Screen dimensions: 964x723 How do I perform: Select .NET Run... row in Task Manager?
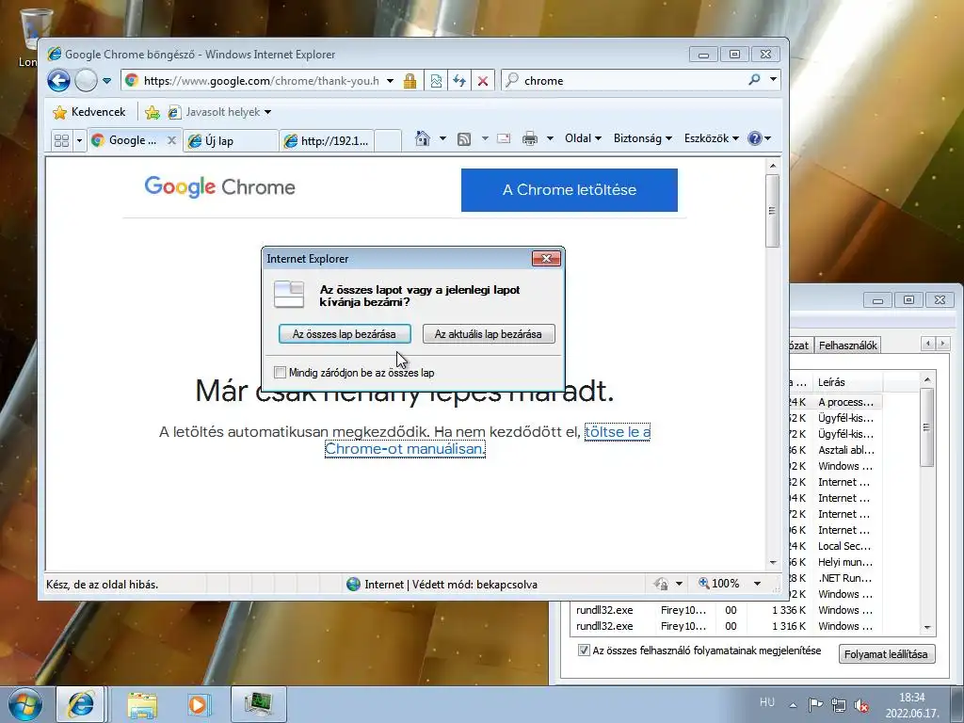844,578
